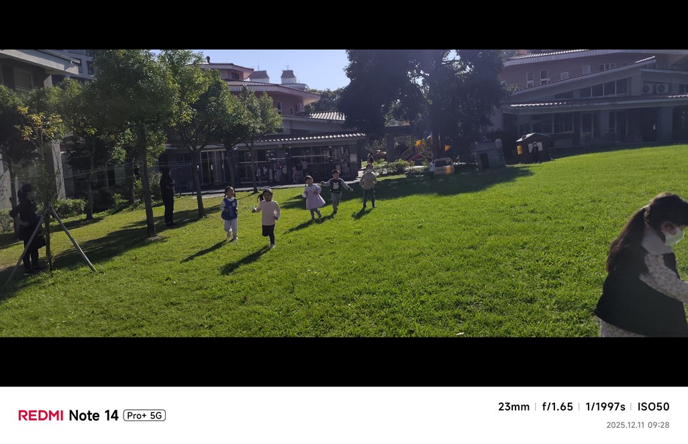Click the small dark-roofed playhouse on lawn
Viewport: 688px width, 444px height.
pyautogui.click(x=533, y=148)
